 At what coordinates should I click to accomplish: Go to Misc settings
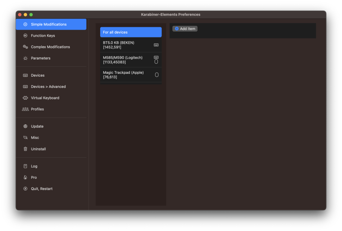[x=51, y=137]
